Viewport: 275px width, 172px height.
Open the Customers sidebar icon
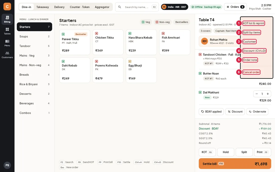coord(7,55)
